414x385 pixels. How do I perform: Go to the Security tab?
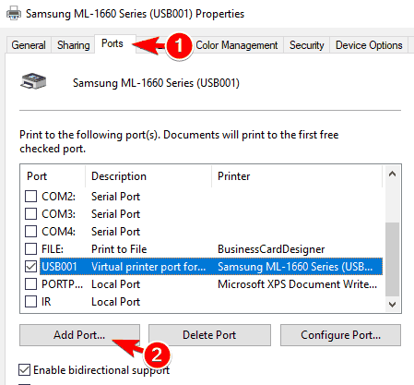[x=306, y=45]
